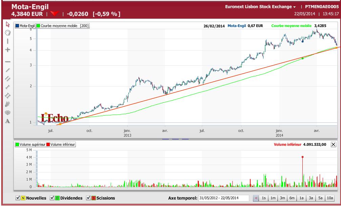This screenshot has width=341, height=206.
Task: Click the date 26/02/2014 above chart
Action: (x=214, y=26)
